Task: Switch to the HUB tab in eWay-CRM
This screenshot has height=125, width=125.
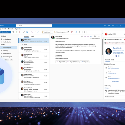Action: coord(113,60)
